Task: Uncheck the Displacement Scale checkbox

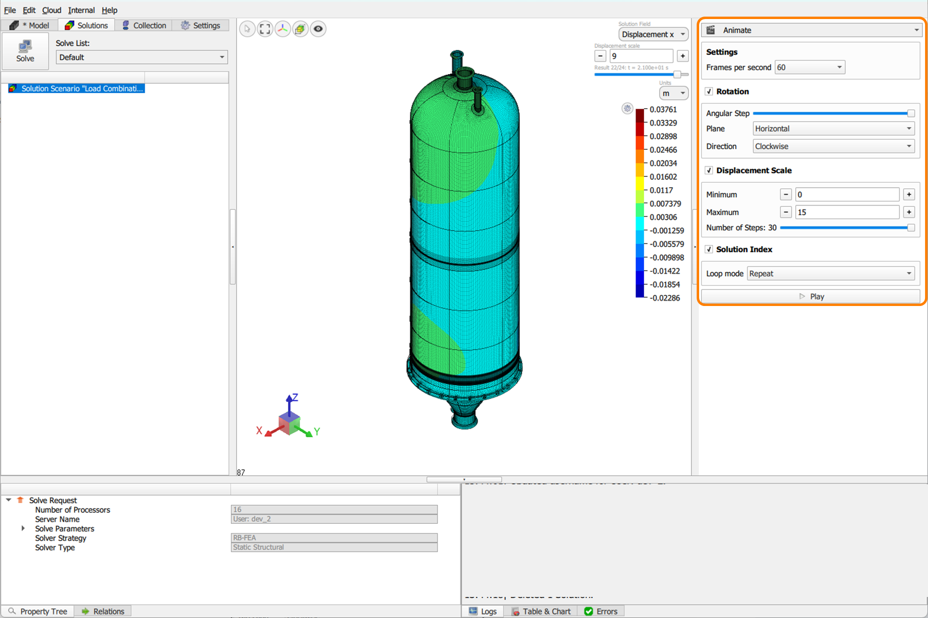Action: click(709, 170)
